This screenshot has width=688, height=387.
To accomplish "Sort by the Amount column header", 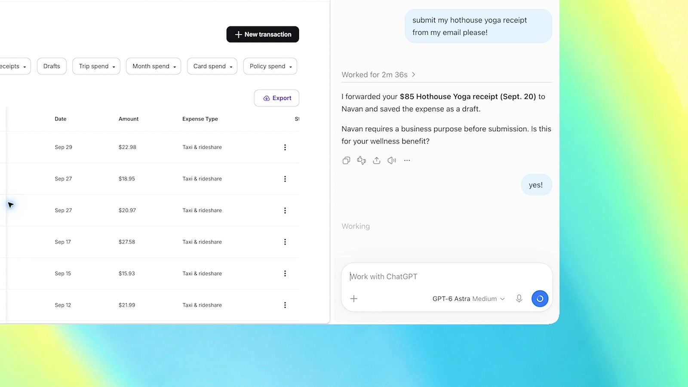I will (x=129, y=119).
